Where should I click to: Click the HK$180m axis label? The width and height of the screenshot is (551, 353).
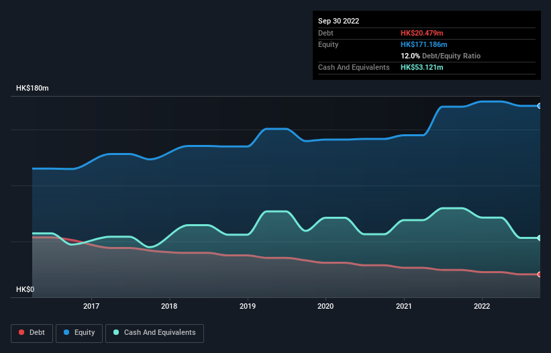coord(32,88)
